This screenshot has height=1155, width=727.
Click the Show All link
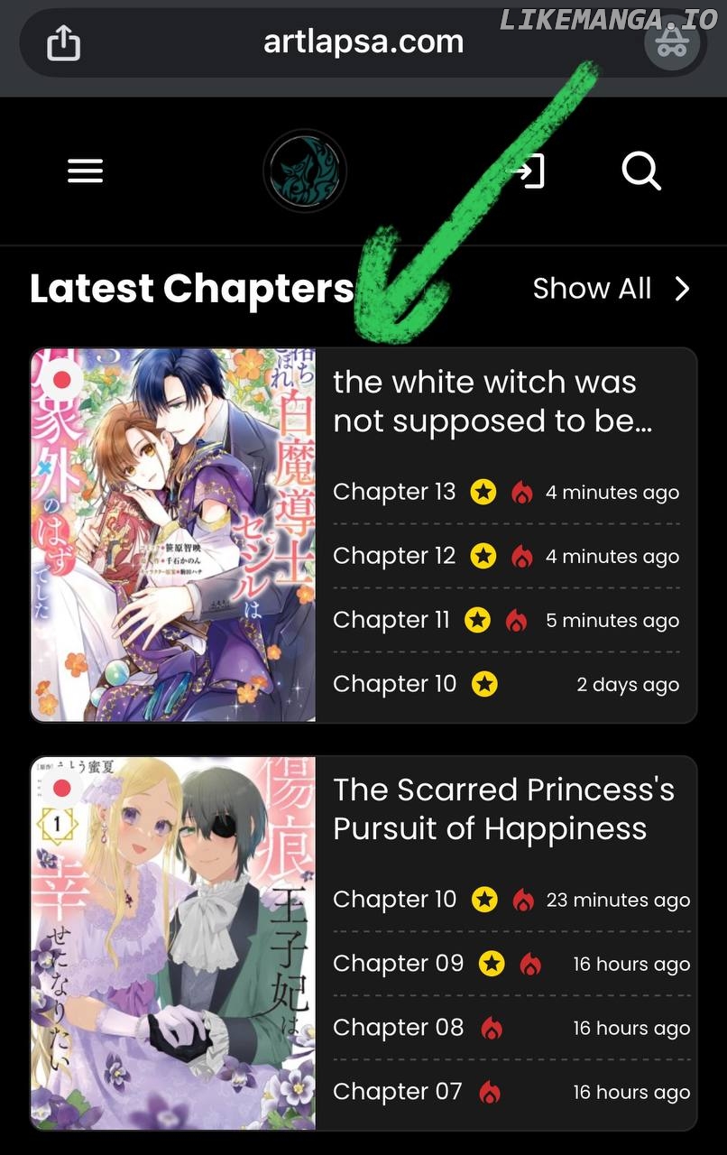coord(592,289)
